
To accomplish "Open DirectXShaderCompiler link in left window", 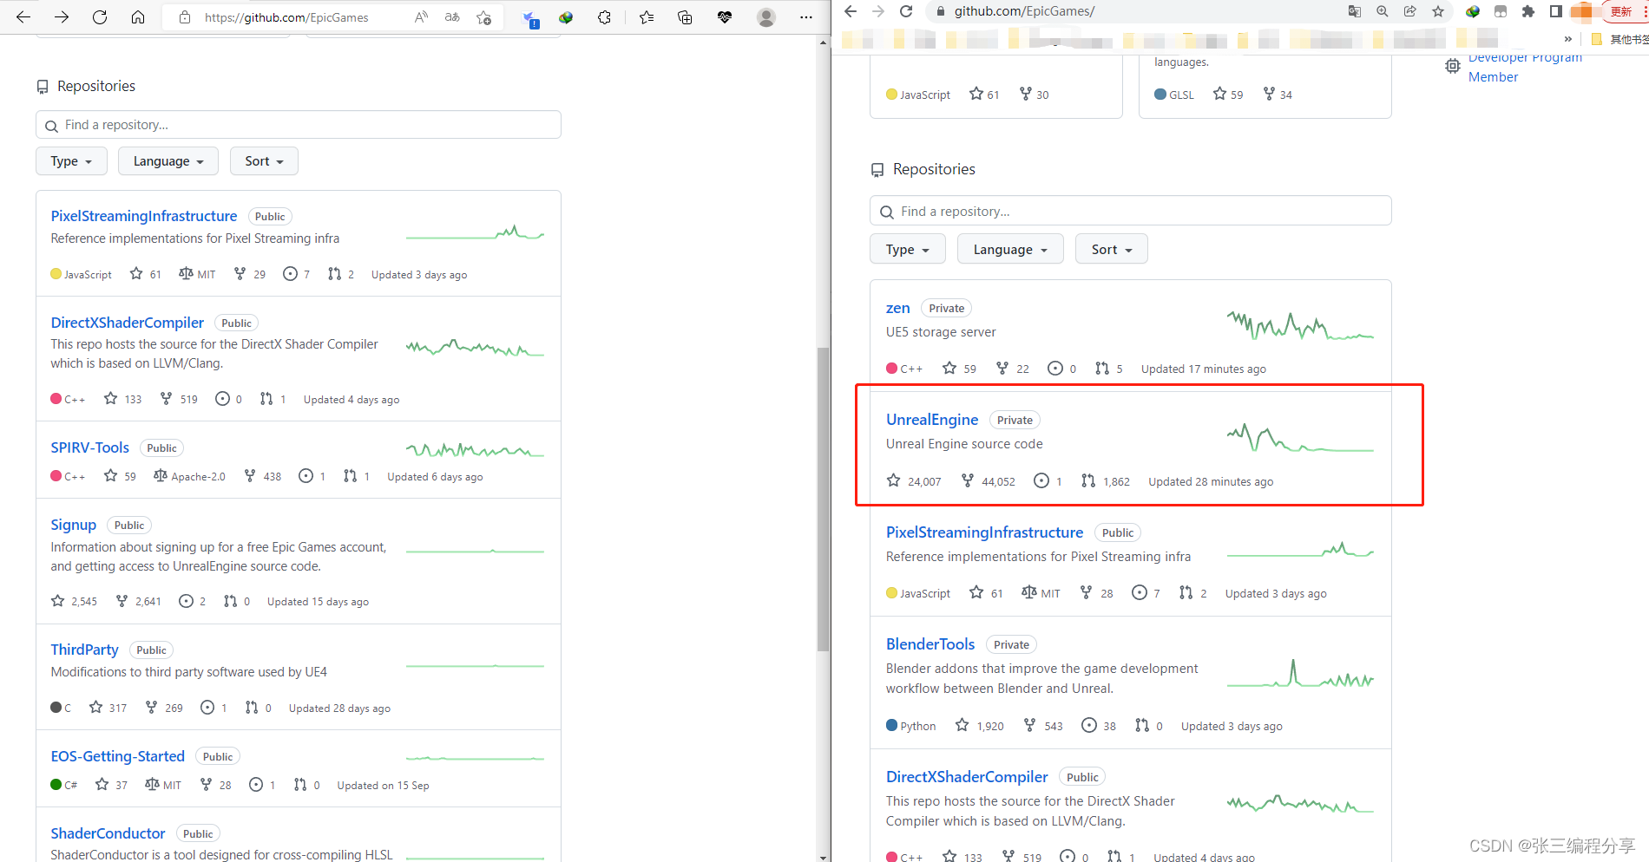I will [x=128, y=323].
